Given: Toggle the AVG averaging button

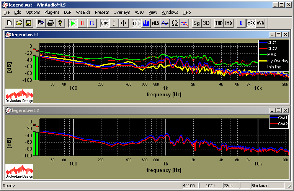Looking at the screenshot, I should pos(260,23).
